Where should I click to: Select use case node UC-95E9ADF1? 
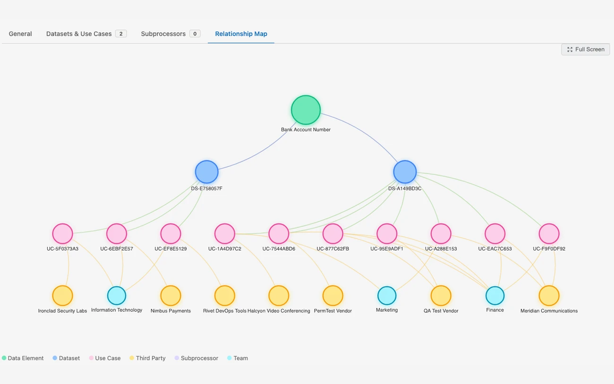click(387, 234)
